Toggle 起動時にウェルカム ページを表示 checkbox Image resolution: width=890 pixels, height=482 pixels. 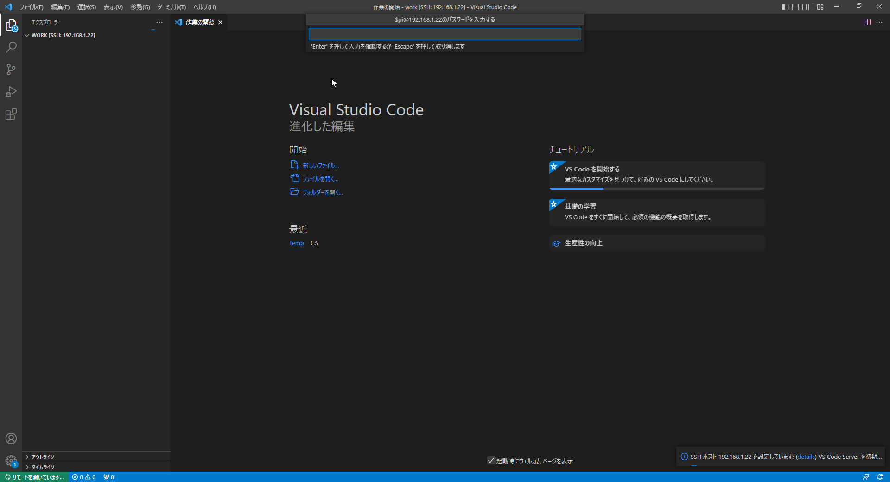(491, 461)
